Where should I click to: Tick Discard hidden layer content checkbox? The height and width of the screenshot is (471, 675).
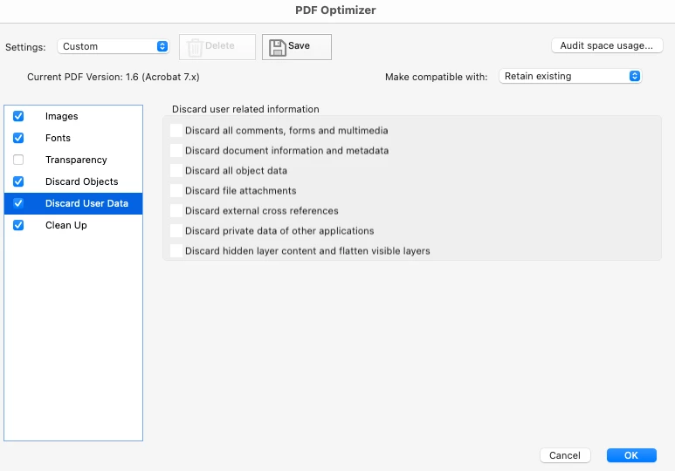[176, 251]
